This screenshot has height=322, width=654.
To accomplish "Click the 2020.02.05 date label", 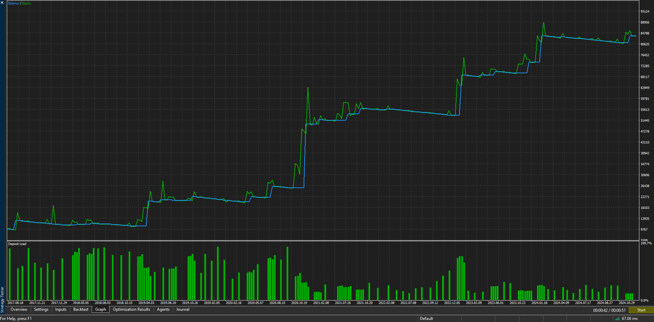I will [212, 303].
